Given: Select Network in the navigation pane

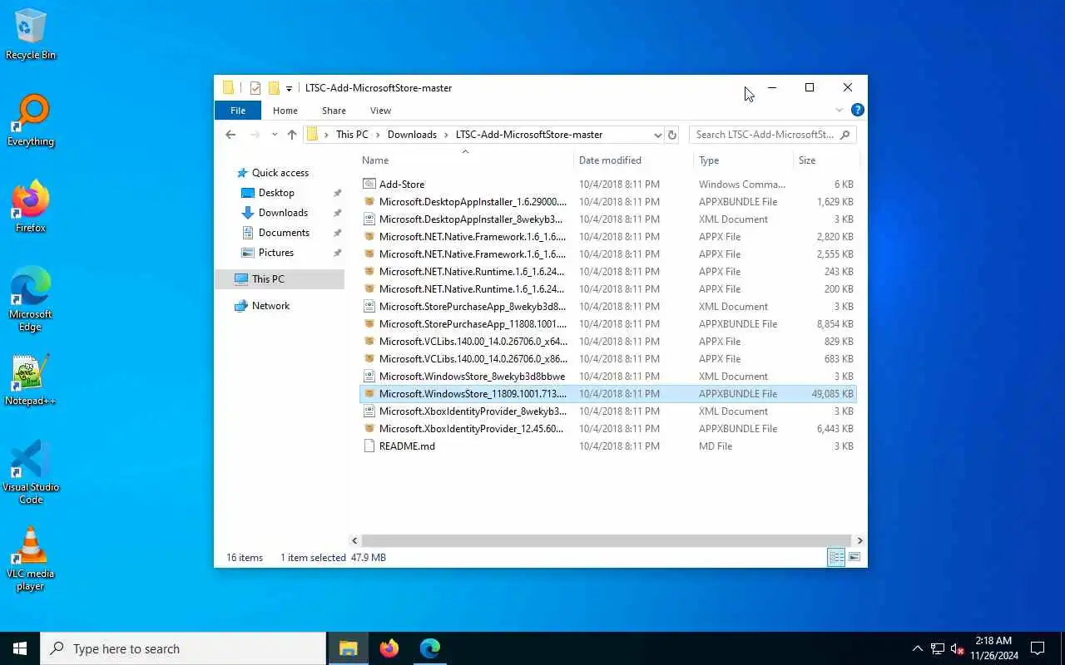Looking at the screenshot, I should (x=271, y=306).
